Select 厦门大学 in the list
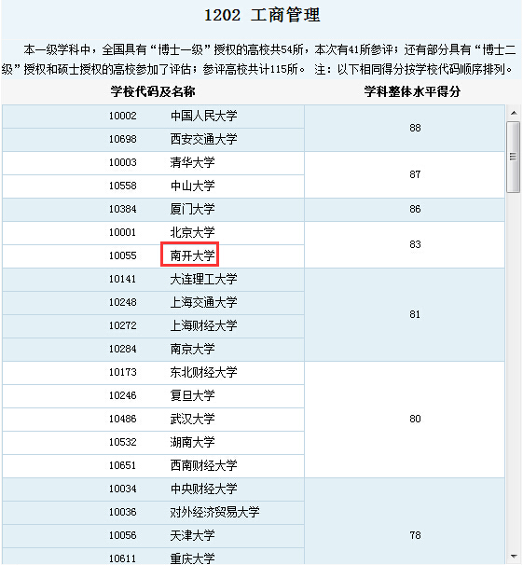 pyautogui.click(x=192, y=209)
